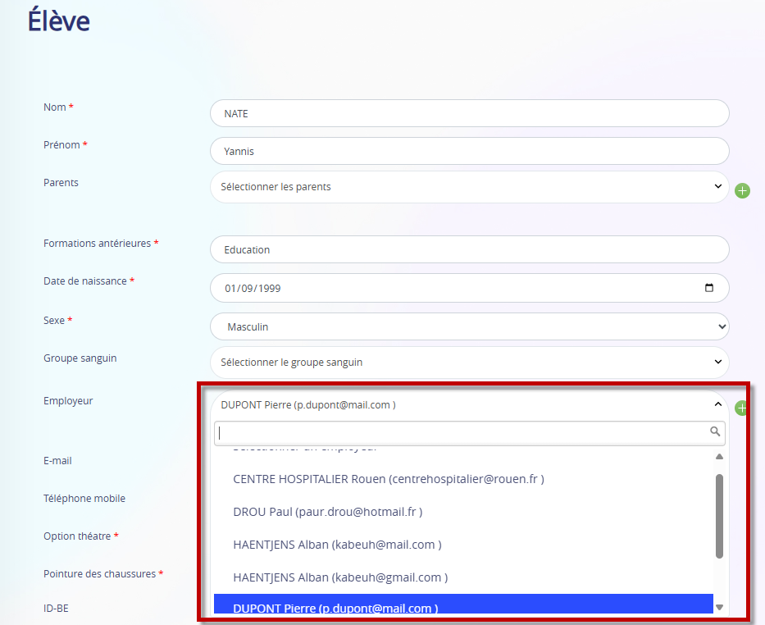
Task: Click the green plus icon beside Employeur
Action: tap(741, 408)
